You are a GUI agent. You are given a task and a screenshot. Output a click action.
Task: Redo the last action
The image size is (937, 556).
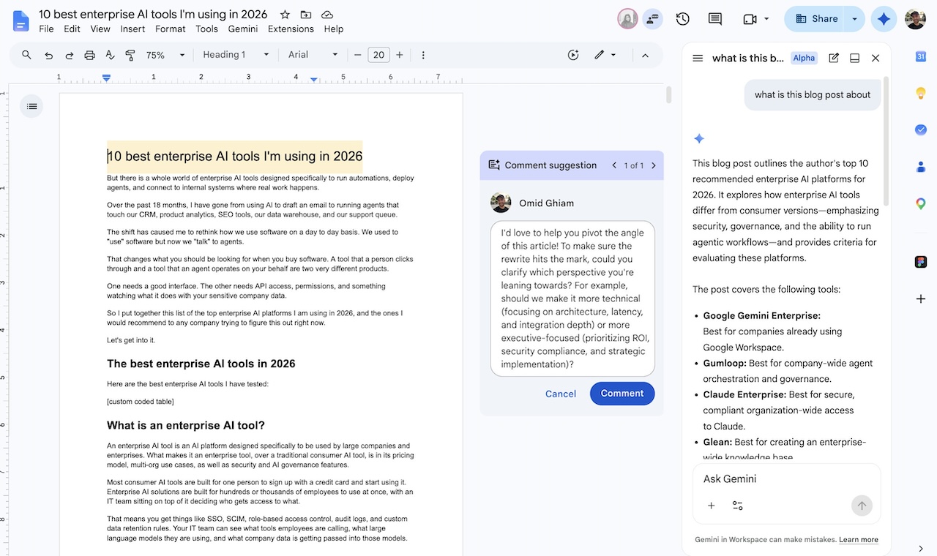[69, 55]
